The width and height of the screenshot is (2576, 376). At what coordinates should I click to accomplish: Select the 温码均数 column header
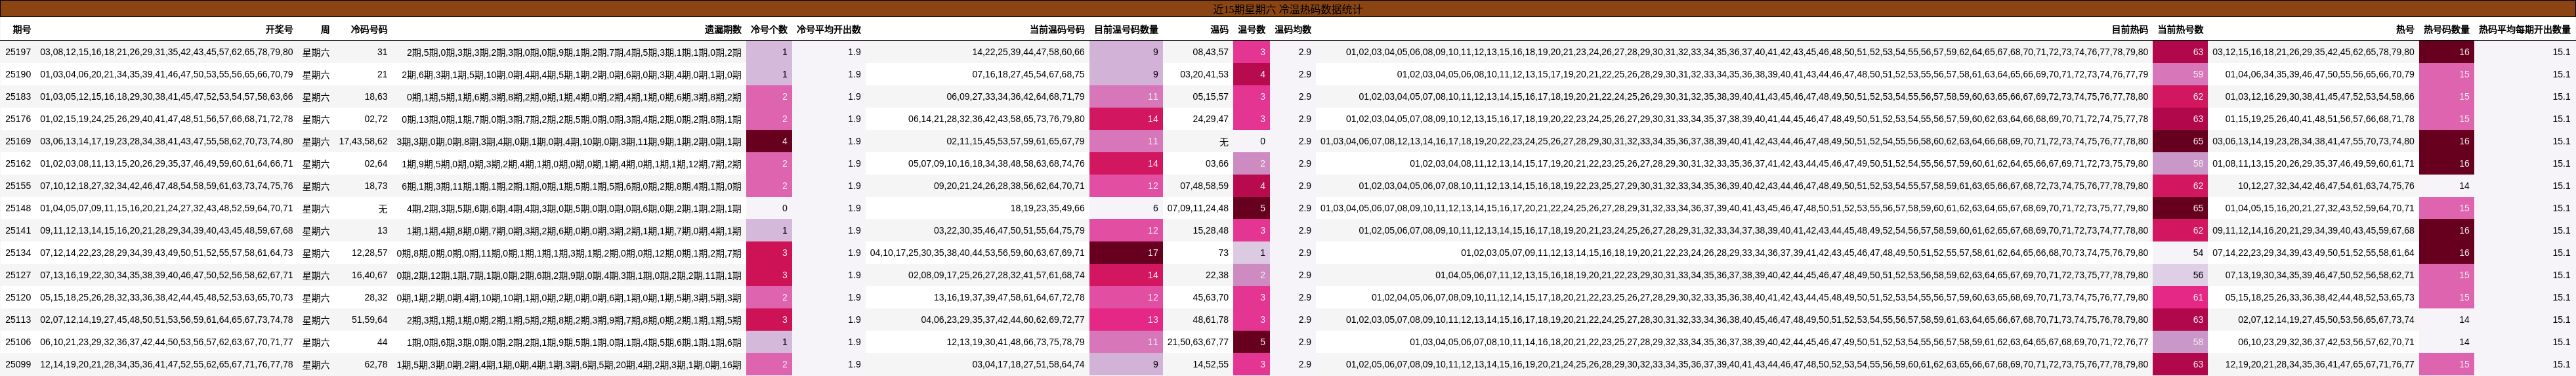pyautogui.click(x=1293, y=30)
